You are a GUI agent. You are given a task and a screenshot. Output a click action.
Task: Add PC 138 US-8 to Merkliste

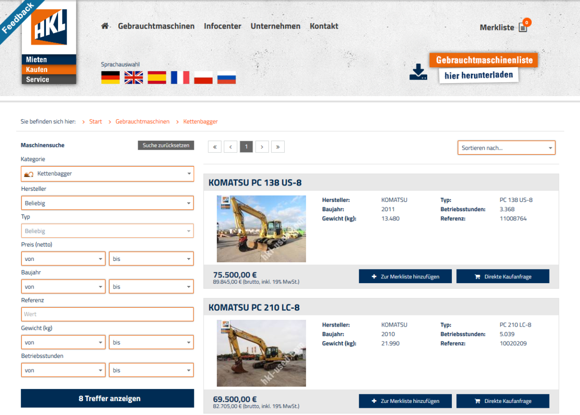[x=406, y=276]
